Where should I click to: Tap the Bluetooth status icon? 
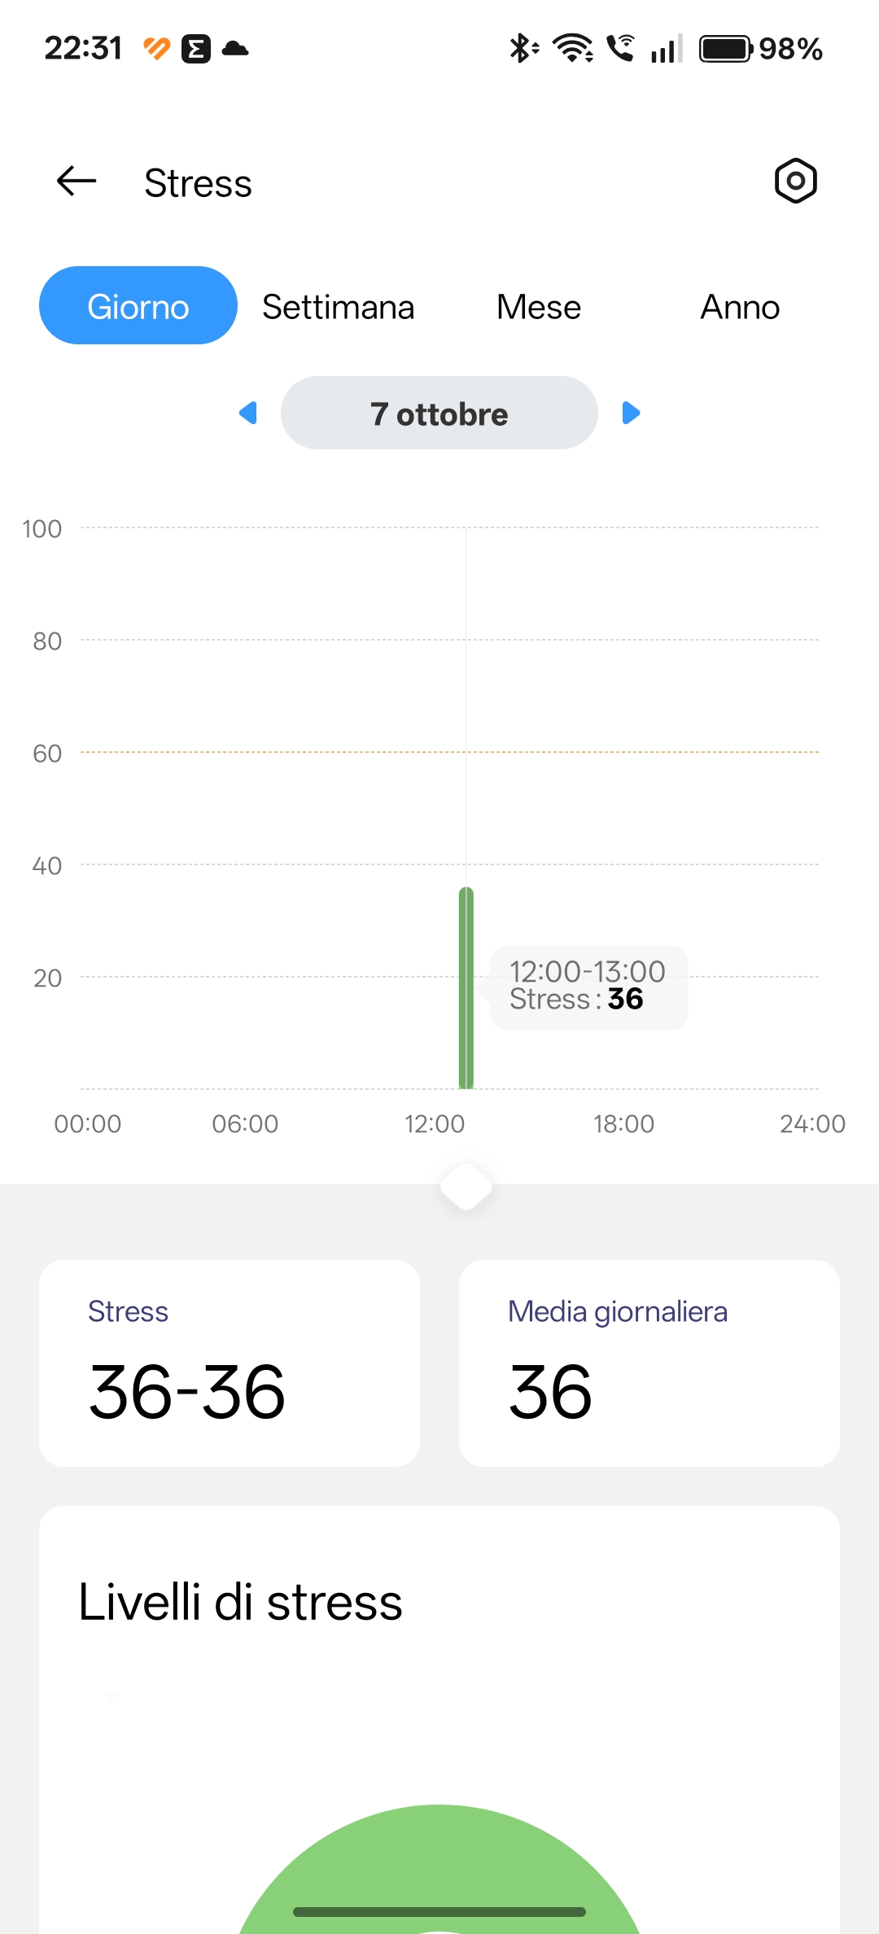pos(522,49)
